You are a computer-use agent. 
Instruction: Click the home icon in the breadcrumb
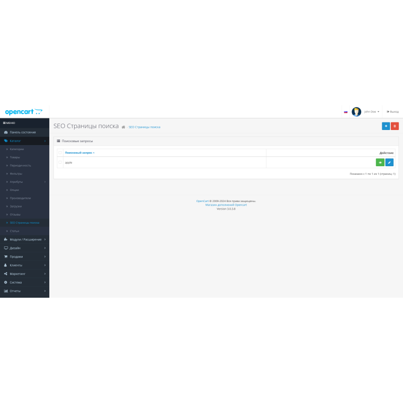click(123, 127)
